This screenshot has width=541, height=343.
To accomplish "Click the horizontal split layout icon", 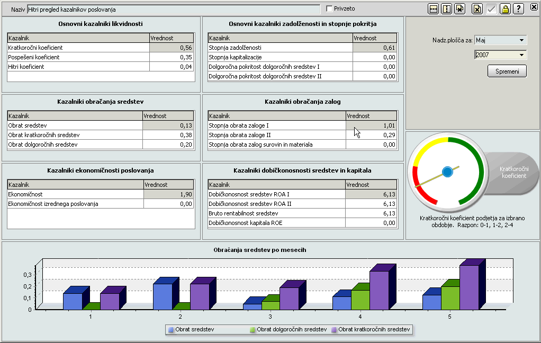I will click(x=434, y=9).
